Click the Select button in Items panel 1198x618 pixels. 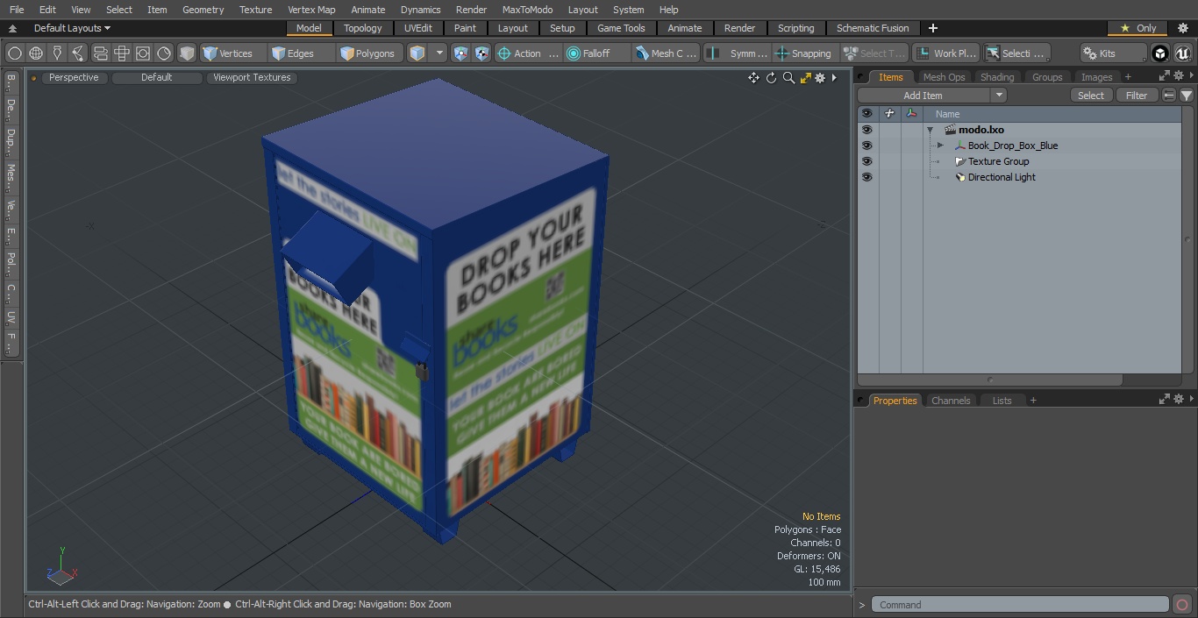click(x=1091, y=96)
